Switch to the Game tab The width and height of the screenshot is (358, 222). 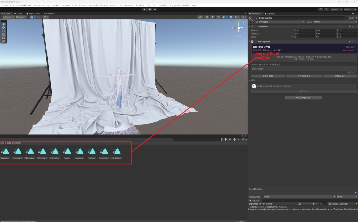tap(18, 14)
